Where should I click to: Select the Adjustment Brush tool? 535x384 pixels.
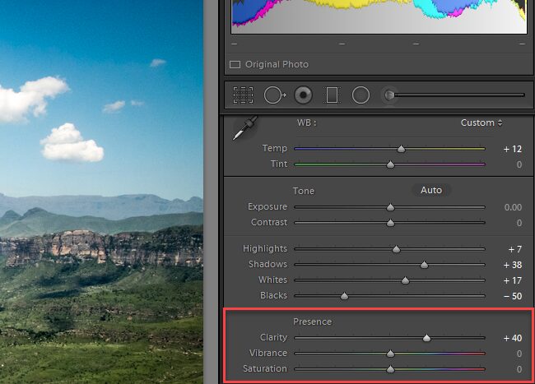pos(389,95)
